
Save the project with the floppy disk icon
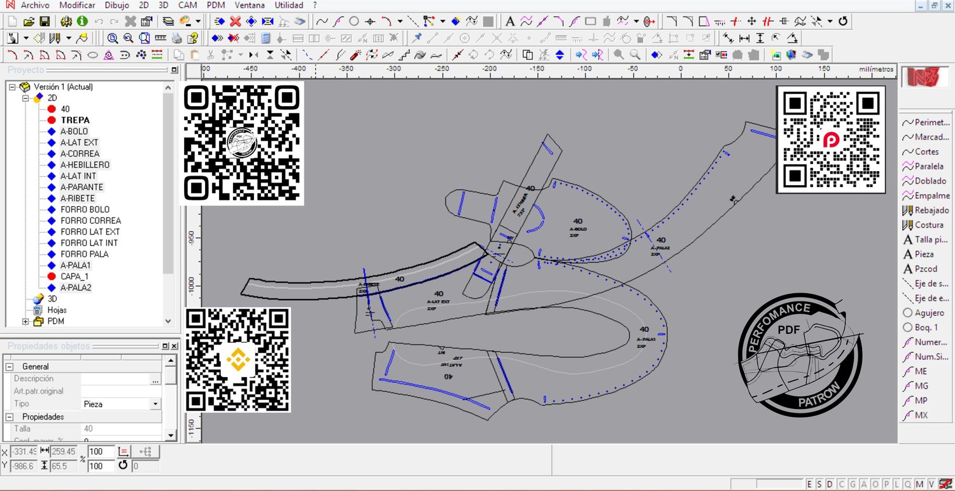pos(45,22)
